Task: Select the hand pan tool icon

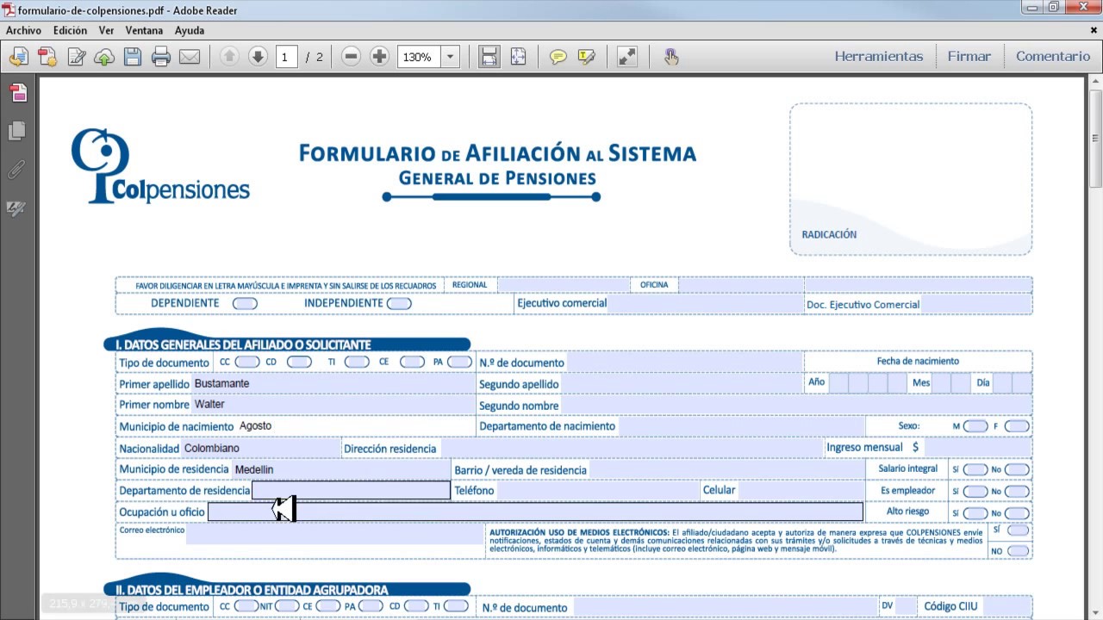Action: pos(671,57)
